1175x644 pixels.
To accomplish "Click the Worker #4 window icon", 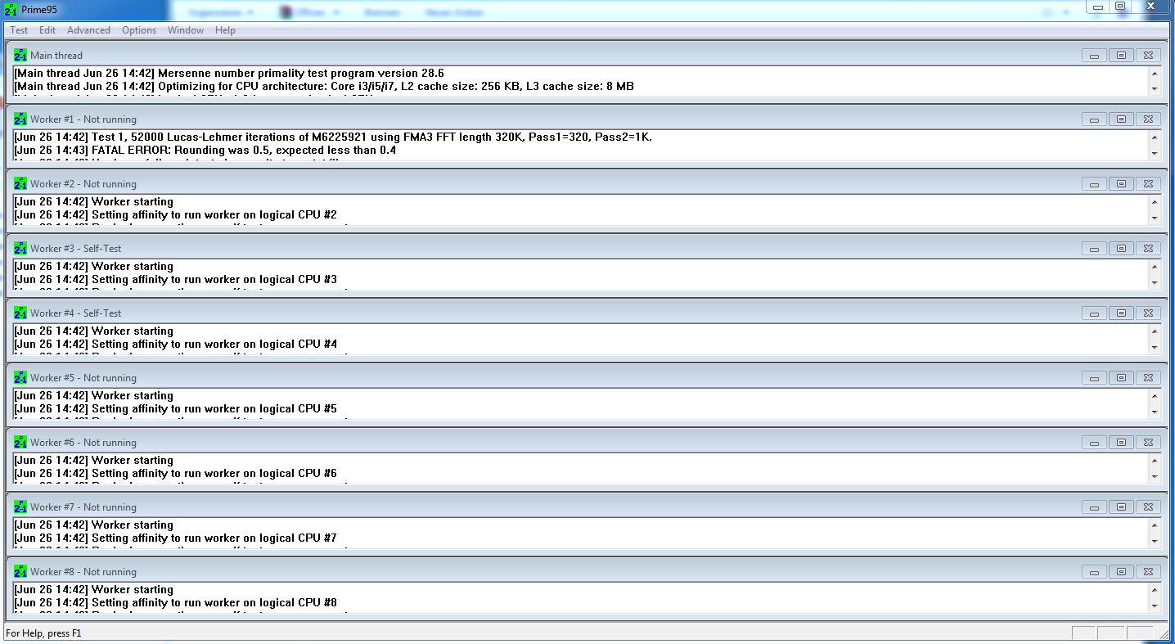I will click(20, 313).
